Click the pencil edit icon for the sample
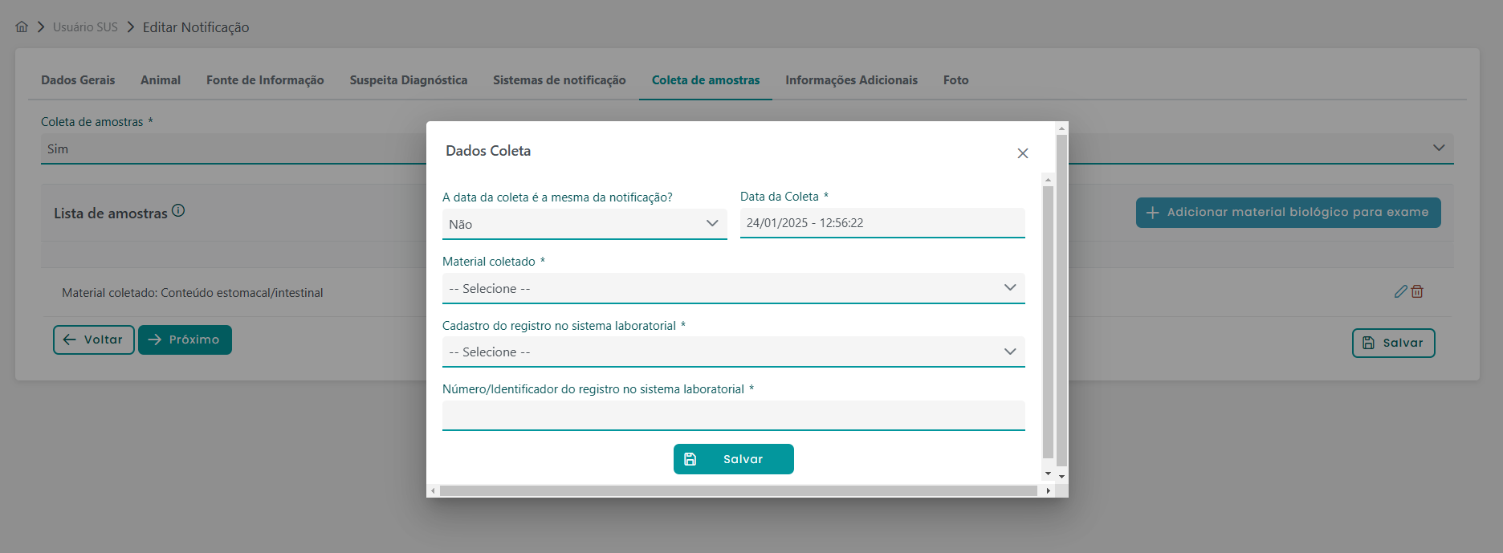This screenshot has height=553, width=1503. pyautogui.click(x=1400, y=291)
